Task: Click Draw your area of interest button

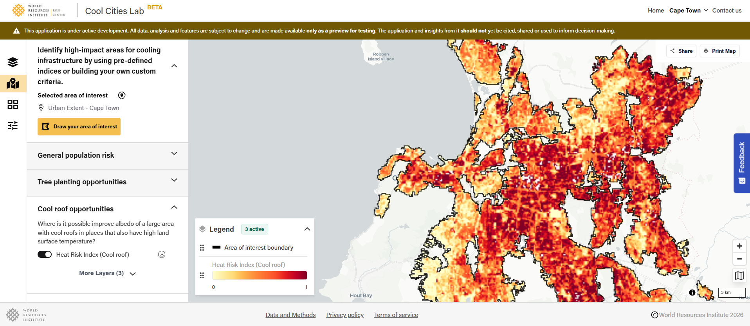Action: click(x=79, y=127)
